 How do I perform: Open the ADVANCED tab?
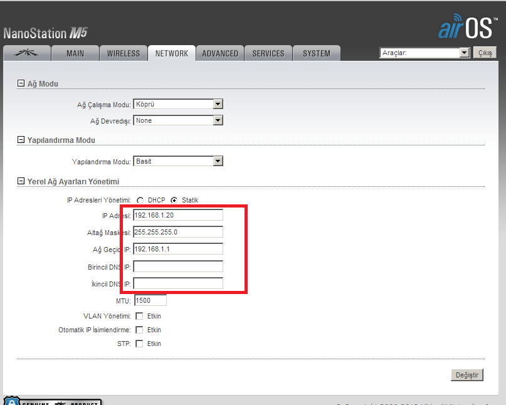coord(220,53)
